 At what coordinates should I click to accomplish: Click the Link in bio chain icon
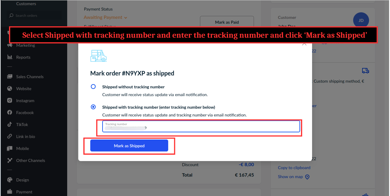click(10, 136)
